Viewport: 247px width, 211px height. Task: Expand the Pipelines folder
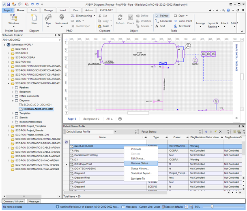click(x=13, y=88)
